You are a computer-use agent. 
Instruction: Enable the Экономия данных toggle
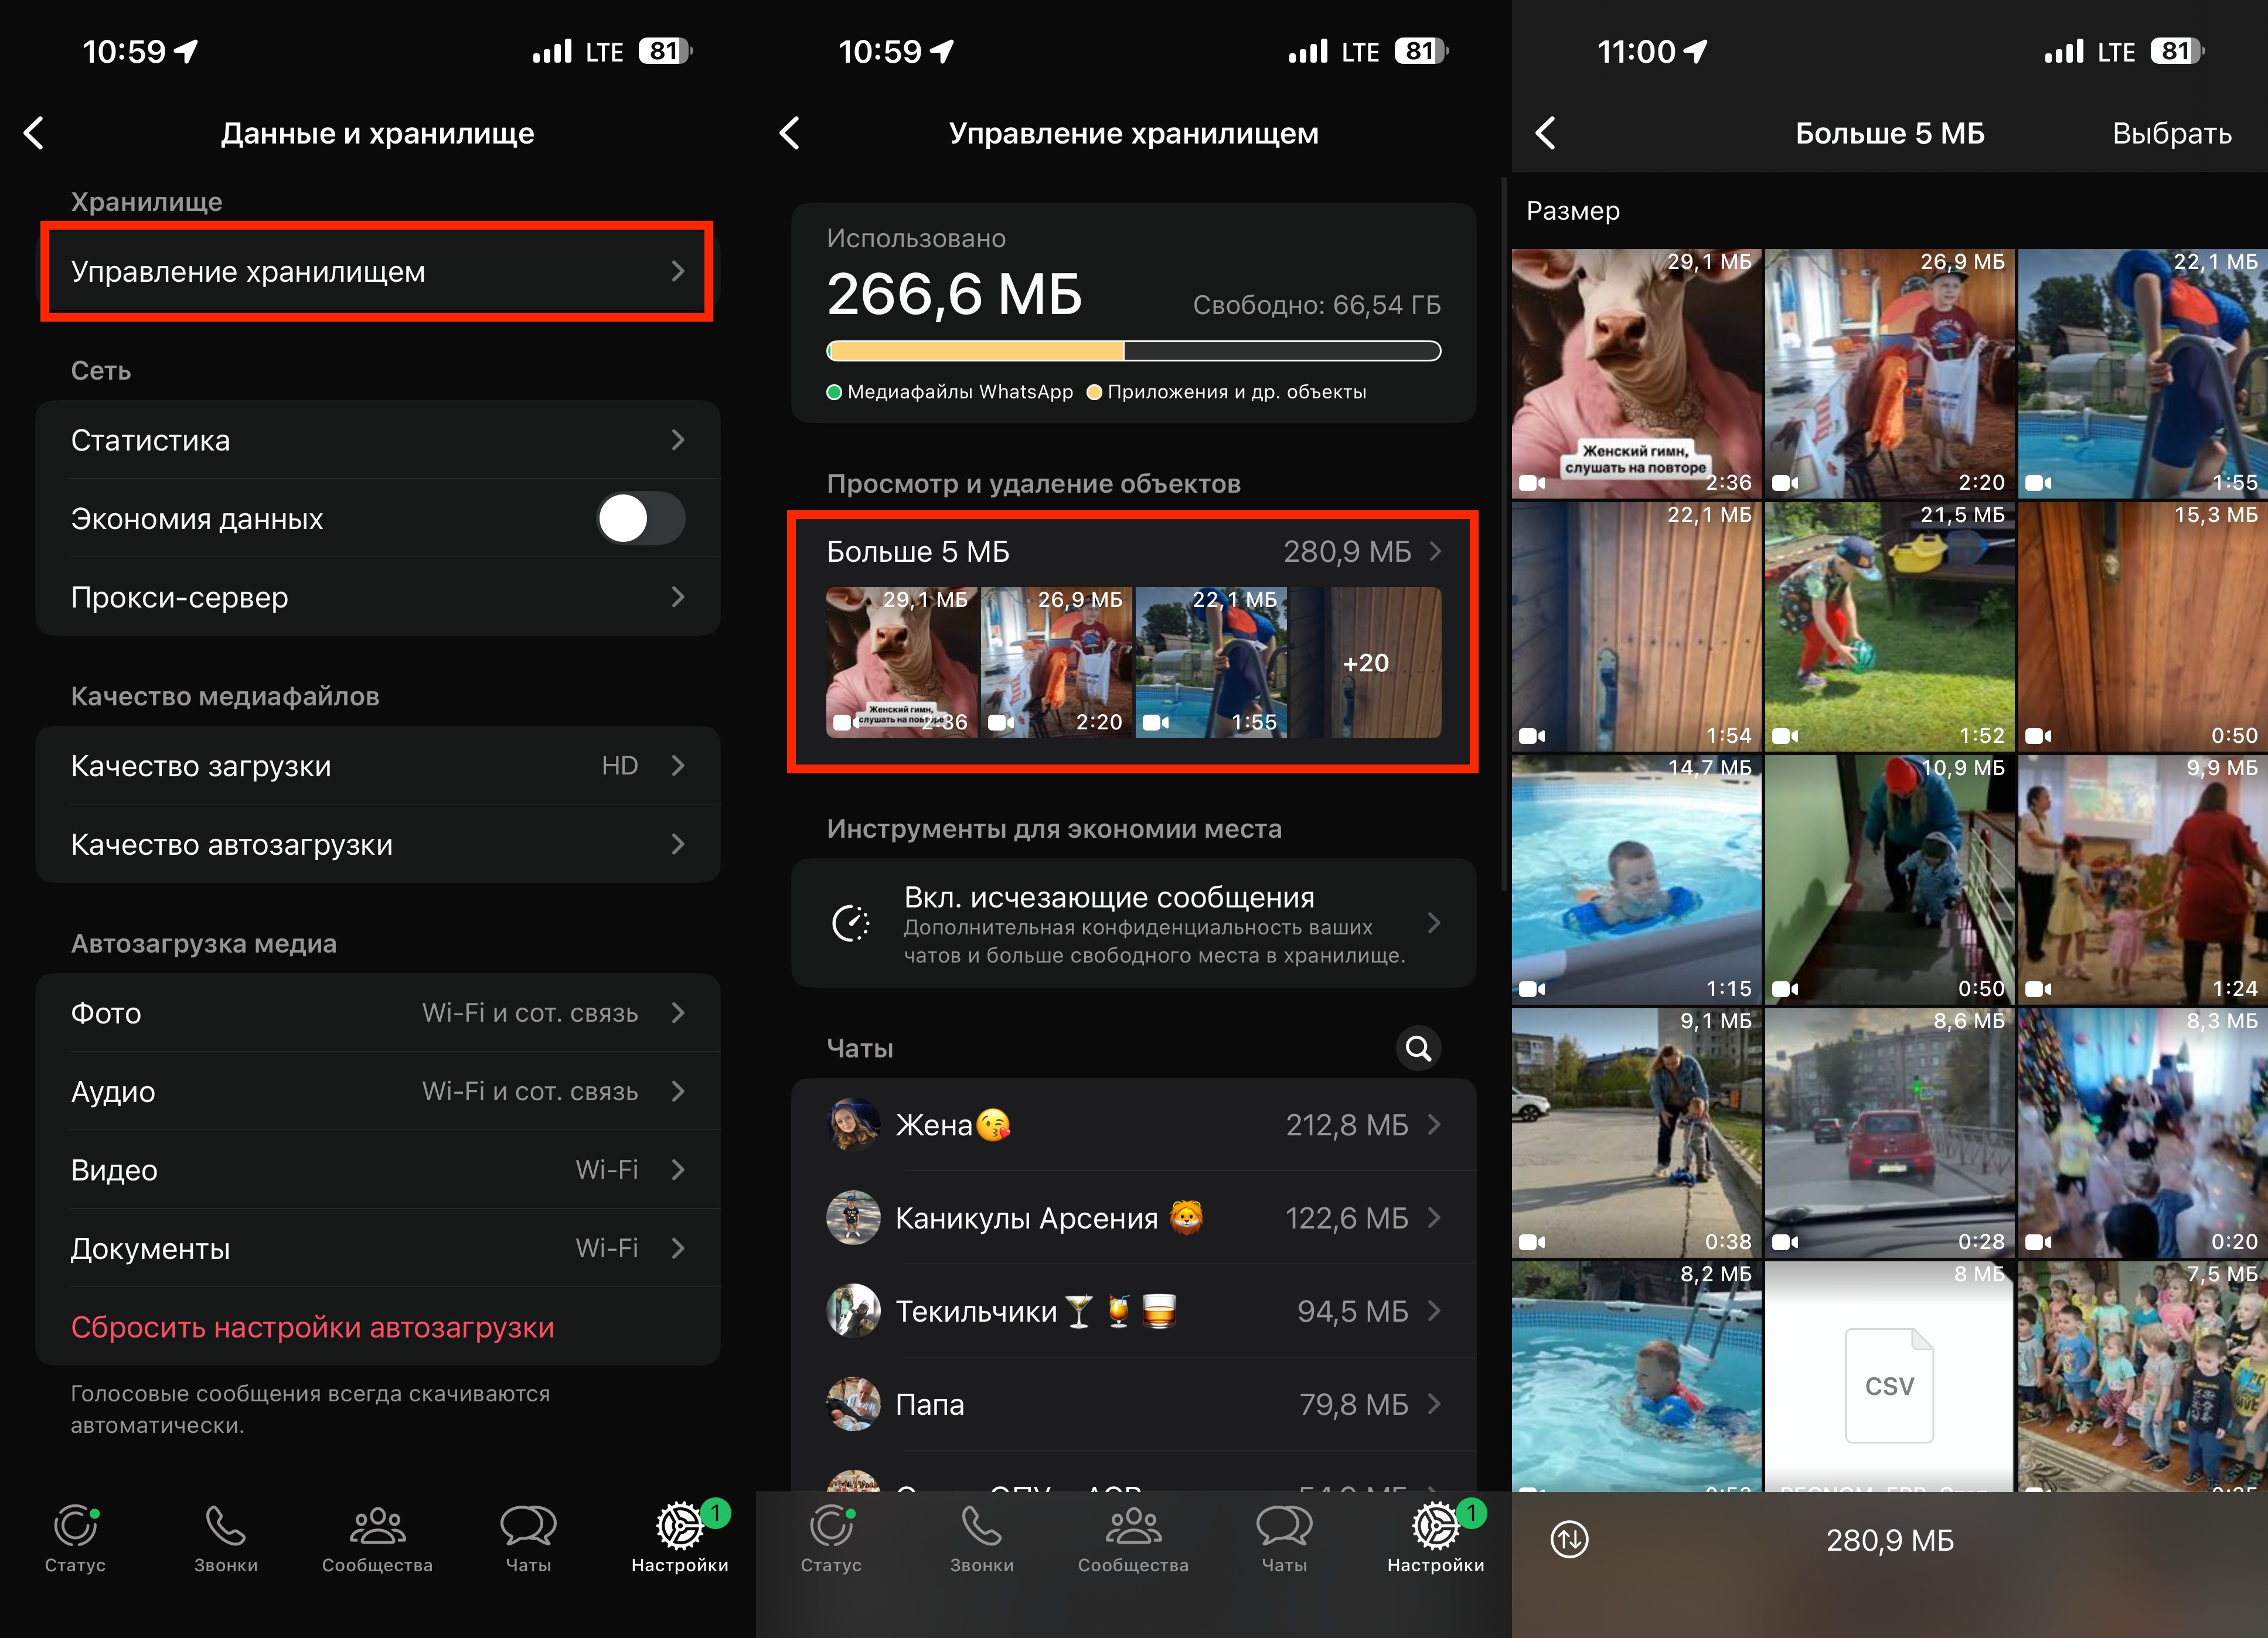[640, 518]
